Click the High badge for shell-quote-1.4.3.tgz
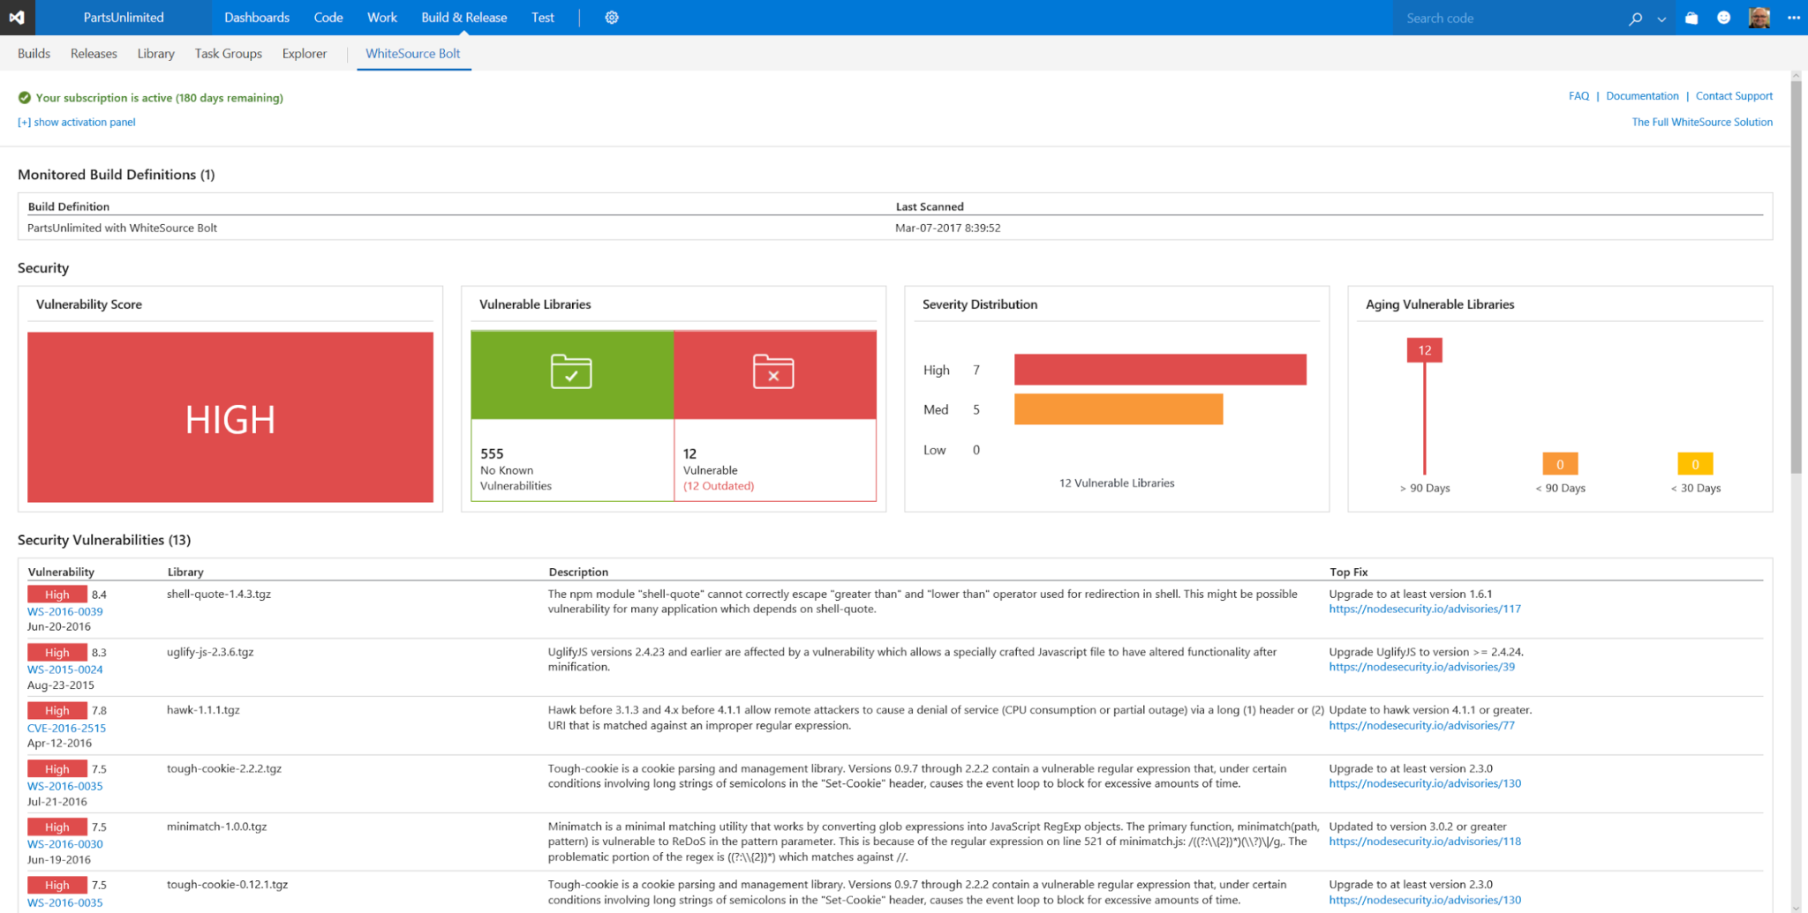Viewport: 1808px width, 913px height. [57, 595]
